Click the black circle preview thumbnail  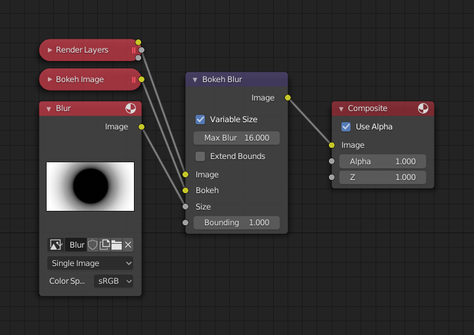pos(90,187)
